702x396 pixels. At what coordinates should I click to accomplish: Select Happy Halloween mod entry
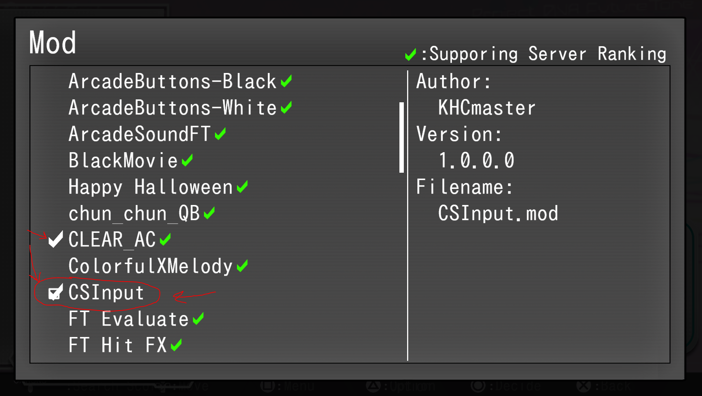(x=150, y=187)
